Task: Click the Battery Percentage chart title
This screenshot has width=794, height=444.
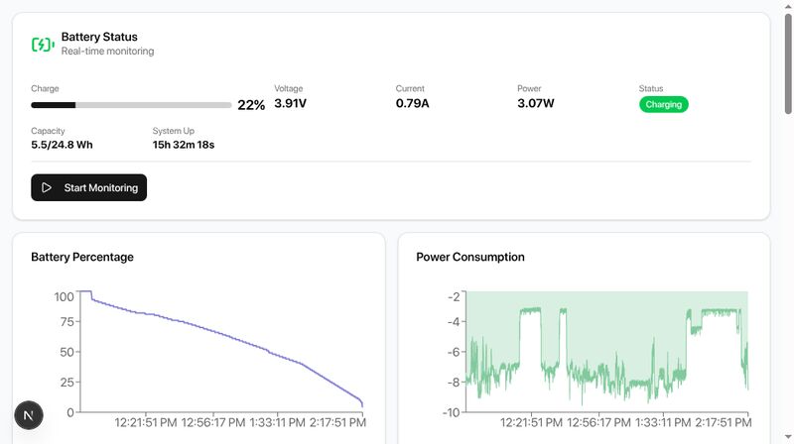Action: (82, 257)
